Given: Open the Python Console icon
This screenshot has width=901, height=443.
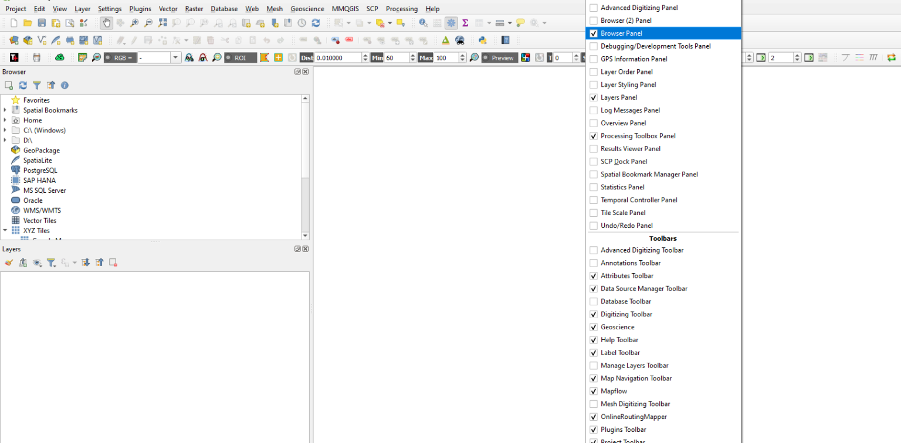Looking at the screenshot, I should (482, 40).
